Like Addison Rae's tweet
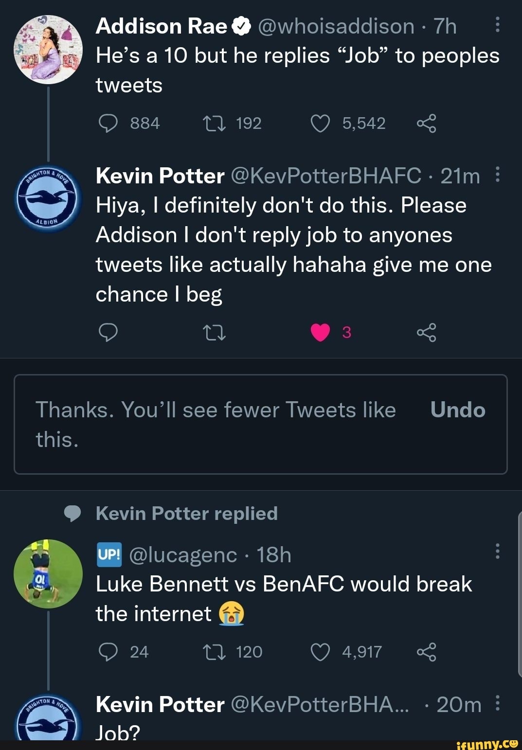Image resolution: width=522 pixels, height=750 pixels. pyautogui.click(x=320, y=124)
